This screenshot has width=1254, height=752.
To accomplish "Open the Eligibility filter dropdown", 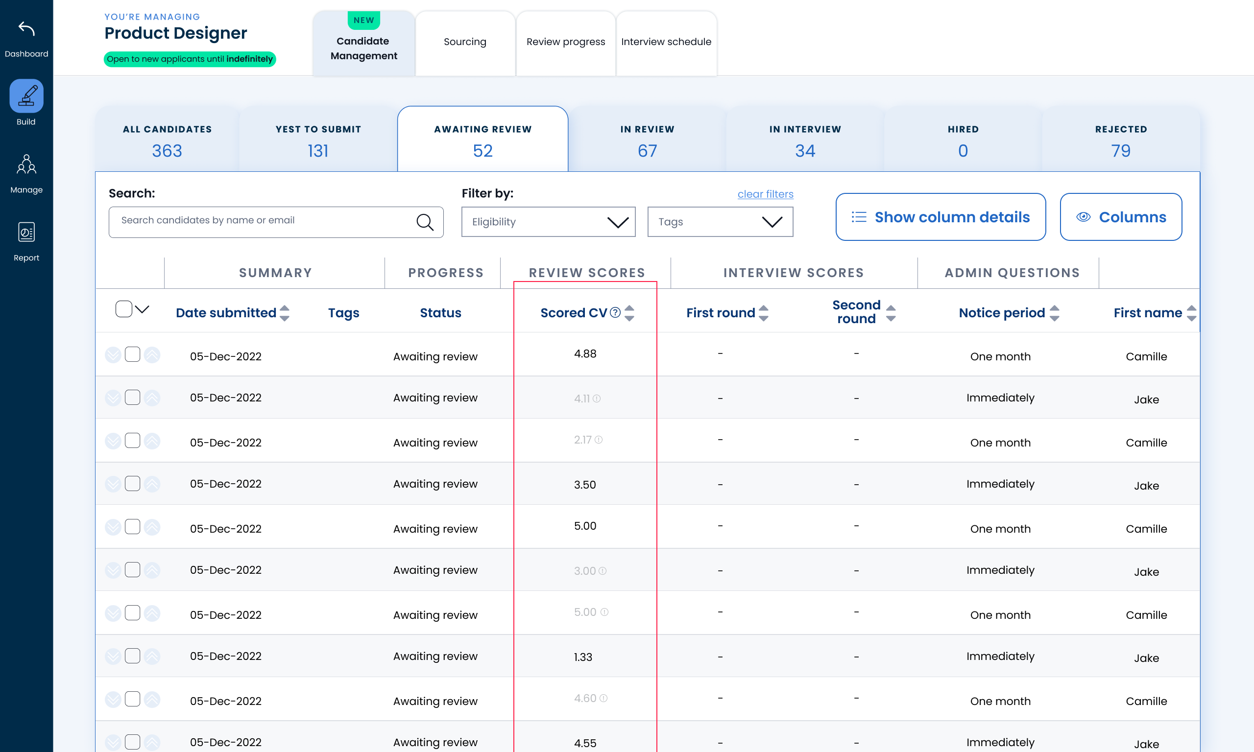I will click(548, 222).
